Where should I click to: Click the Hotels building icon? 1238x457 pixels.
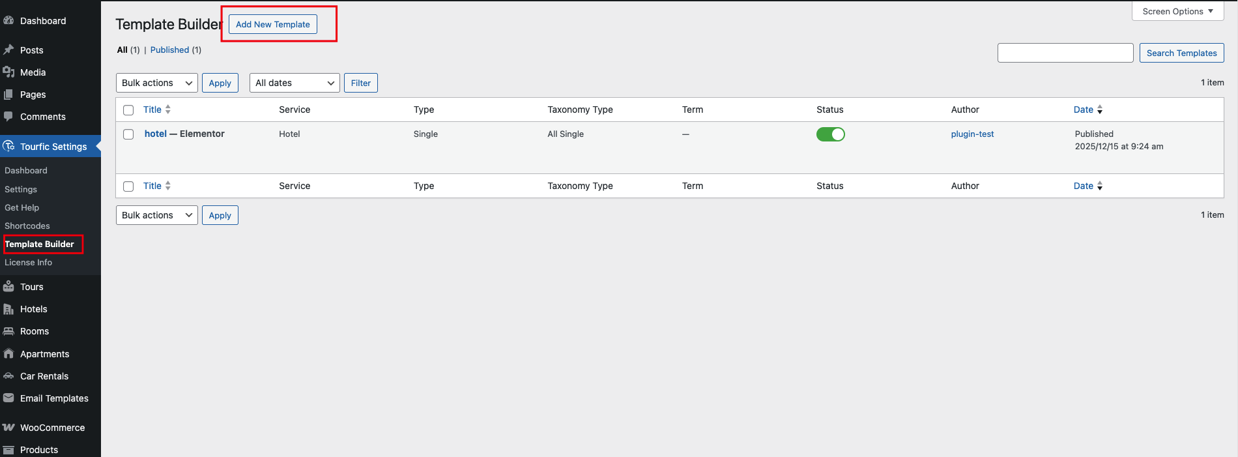pyautogui.click(x=8, y=309)
